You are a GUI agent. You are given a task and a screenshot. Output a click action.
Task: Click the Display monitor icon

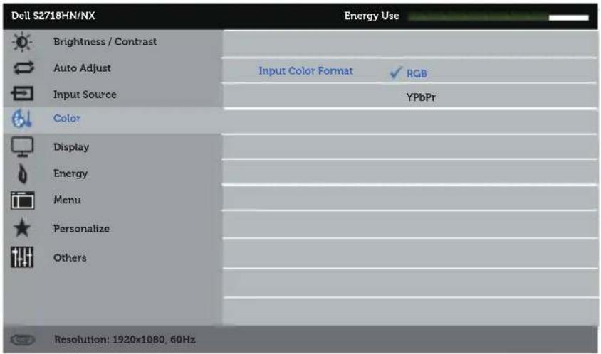point(22,146)
